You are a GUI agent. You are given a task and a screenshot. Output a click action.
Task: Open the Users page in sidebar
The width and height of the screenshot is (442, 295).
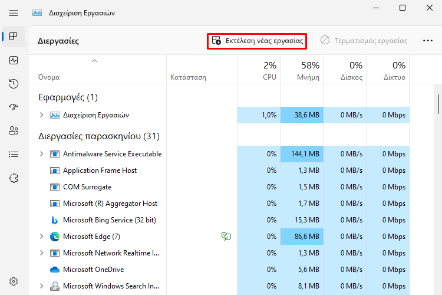14,131
